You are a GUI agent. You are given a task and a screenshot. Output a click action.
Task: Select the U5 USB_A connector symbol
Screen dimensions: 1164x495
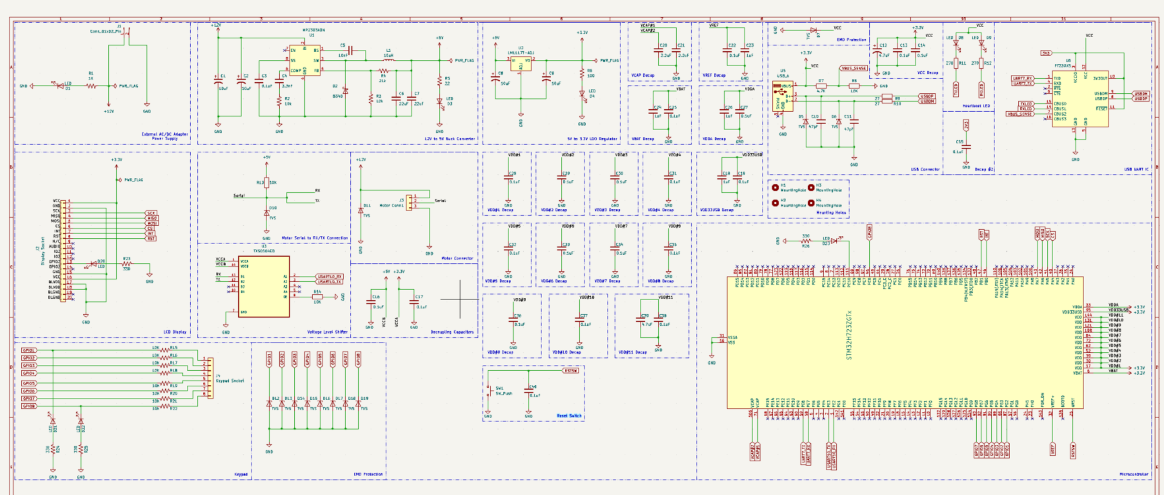[x=783, y=97]
